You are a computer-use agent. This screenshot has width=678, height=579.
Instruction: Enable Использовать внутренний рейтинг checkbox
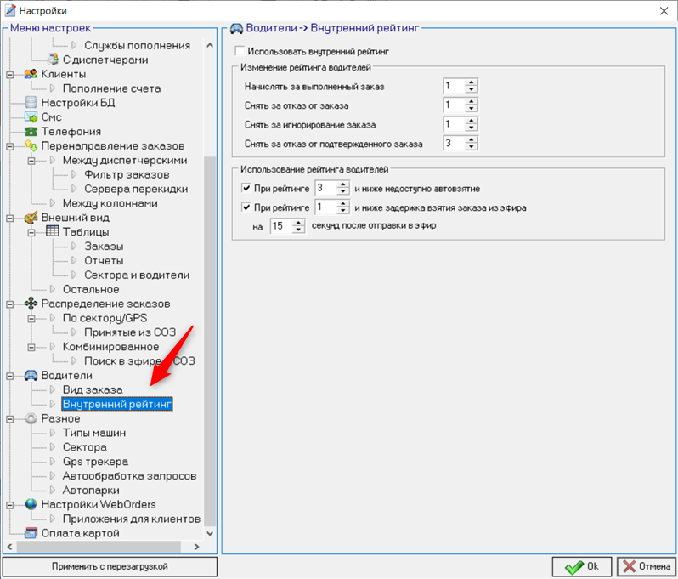point(240,51)
